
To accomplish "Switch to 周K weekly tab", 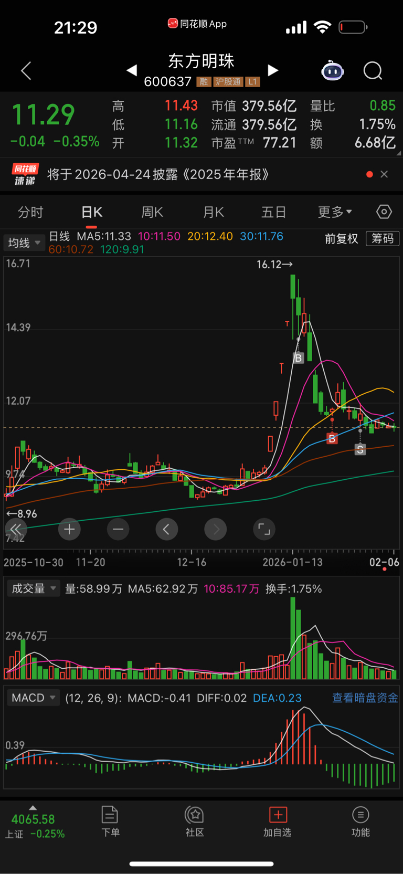I will [152, 212].
